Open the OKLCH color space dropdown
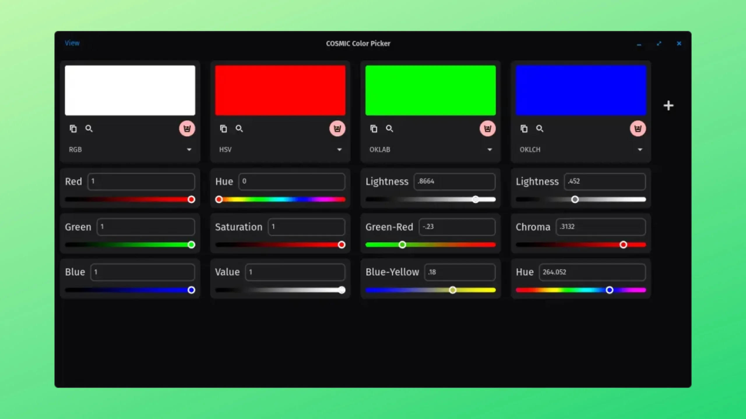The width and height of the screenshot is (746, 419). click(x=581, y=150)
